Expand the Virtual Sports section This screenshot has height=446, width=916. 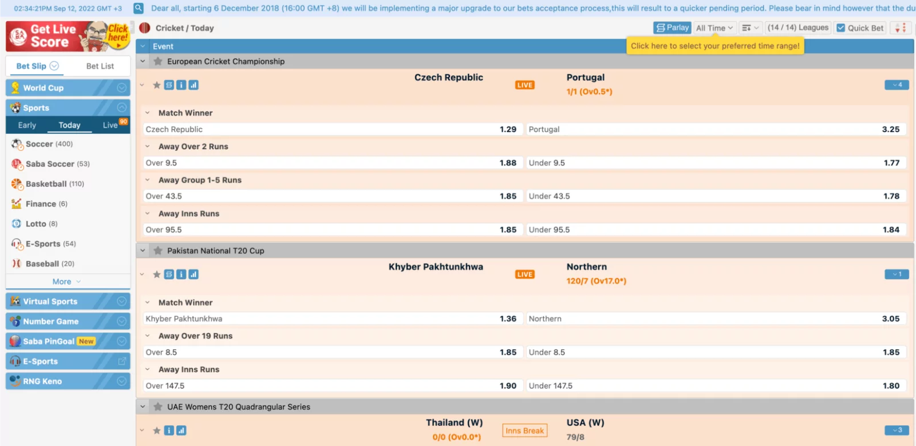(x=68, y=301)
